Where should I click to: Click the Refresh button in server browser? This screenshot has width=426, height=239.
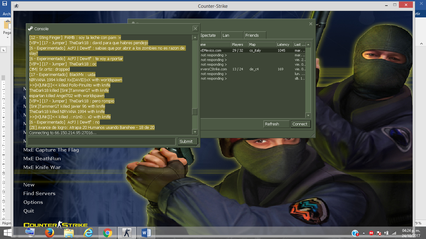[276, 124]
